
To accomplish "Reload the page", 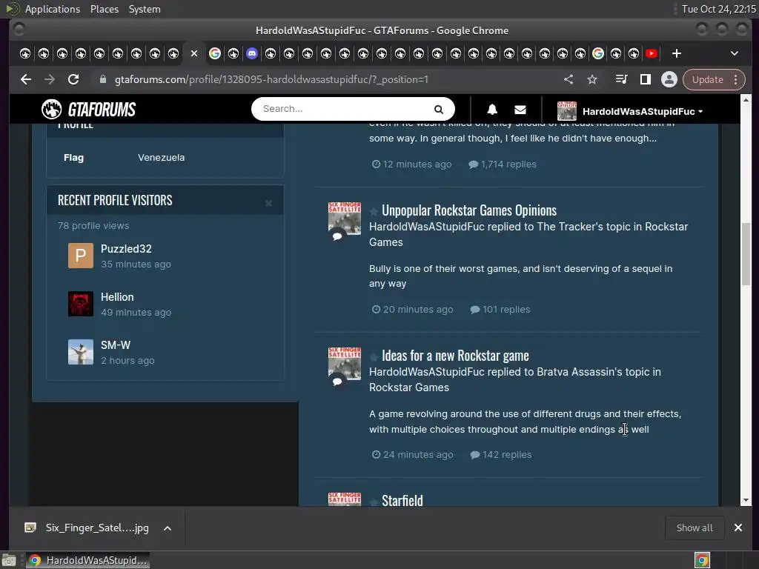I will click(73, 79).
